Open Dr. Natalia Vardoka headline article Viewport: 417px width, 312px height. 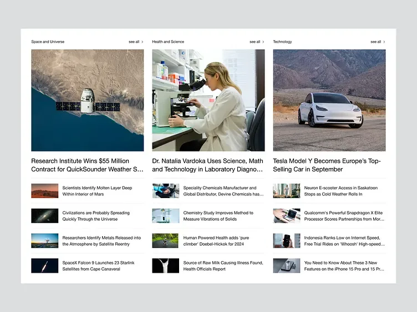(x=208, y=165)
